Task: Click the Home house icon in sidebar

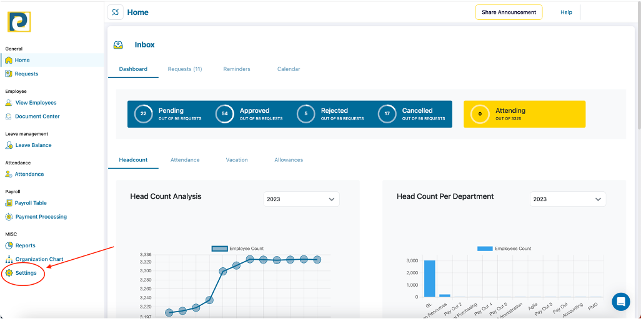Action: coord(9,60)
